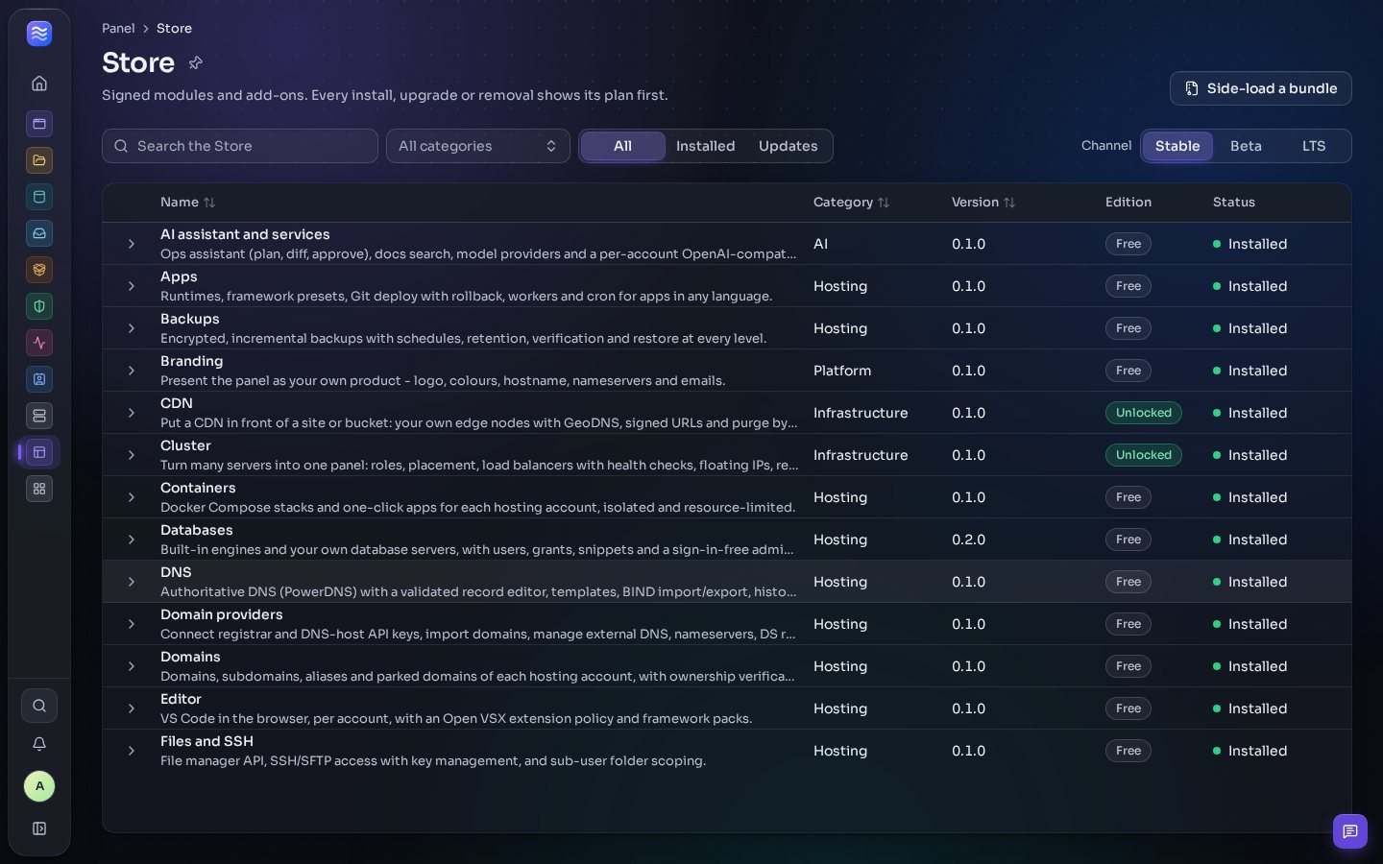Click the 0.2.0 version value
Image resolution: width=1383 pixels, height=864 pixels.
click(968, 540)
